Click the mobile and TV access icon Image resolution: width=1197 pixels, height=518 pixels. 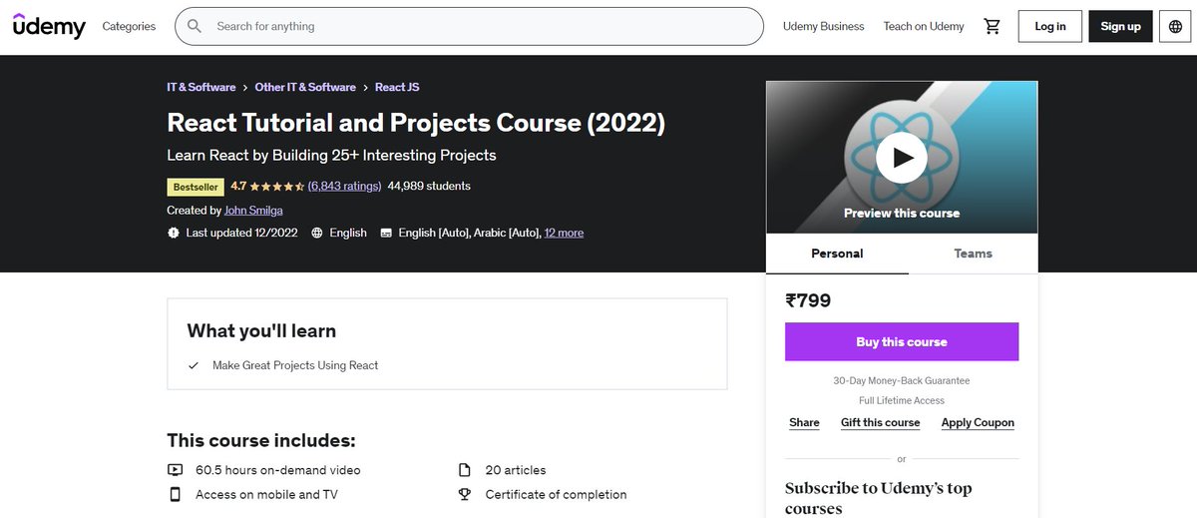[x=176, y=494]
